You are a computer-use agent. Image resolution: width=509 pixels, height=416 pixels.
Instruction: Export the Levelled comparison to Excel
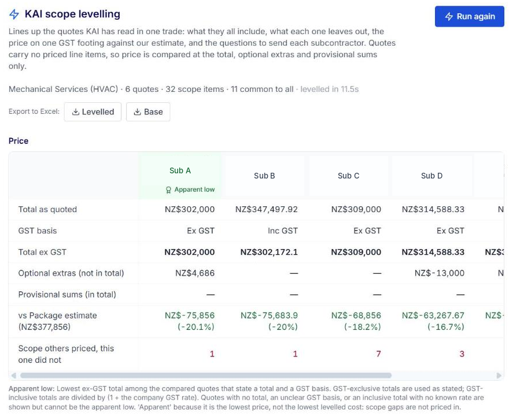click(93, 112)
